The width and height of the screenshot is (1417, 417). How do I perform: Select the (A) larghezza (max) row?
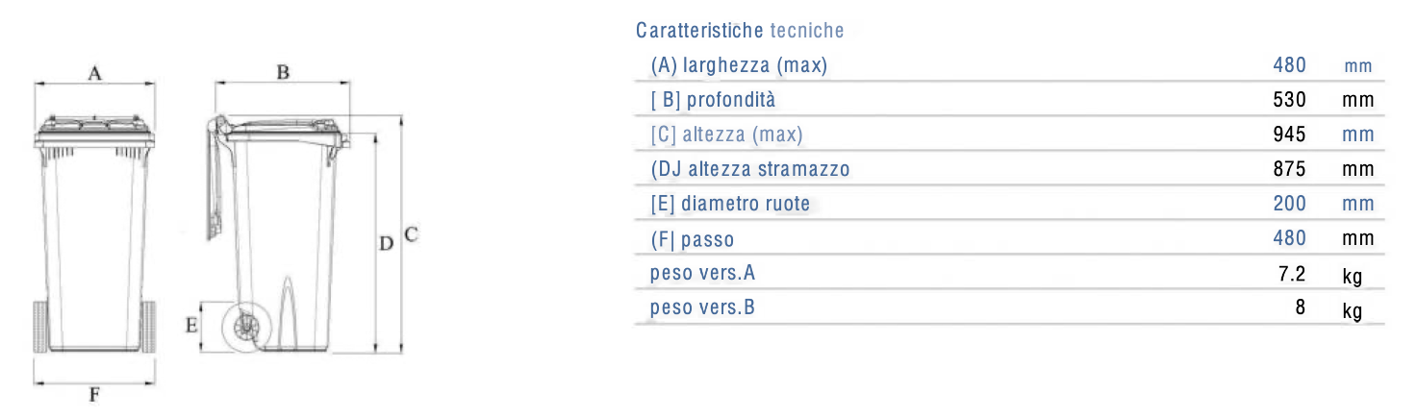(x=1010, y=65)
